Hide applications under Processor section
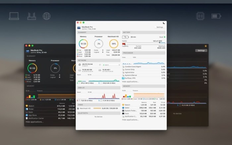Image resolution: width=232 pixels, height=145 pixels. 130,82
